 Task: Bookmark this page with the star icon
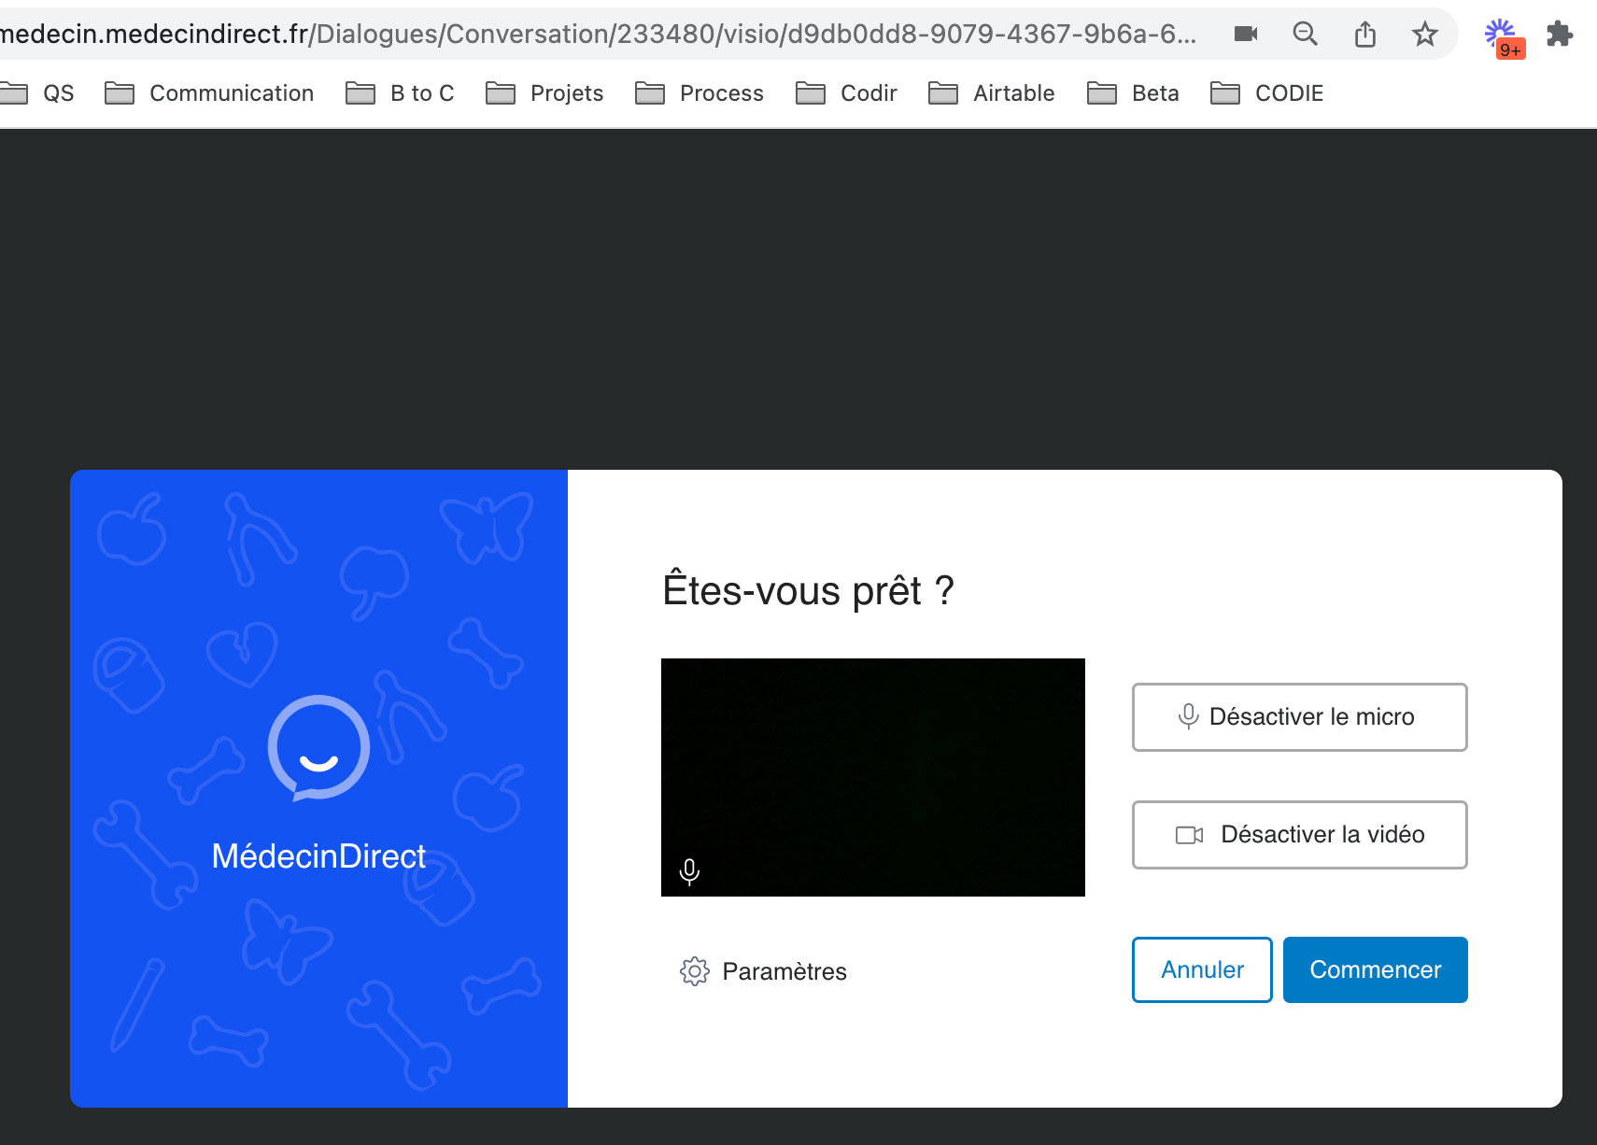click(x=1424, y=35)
